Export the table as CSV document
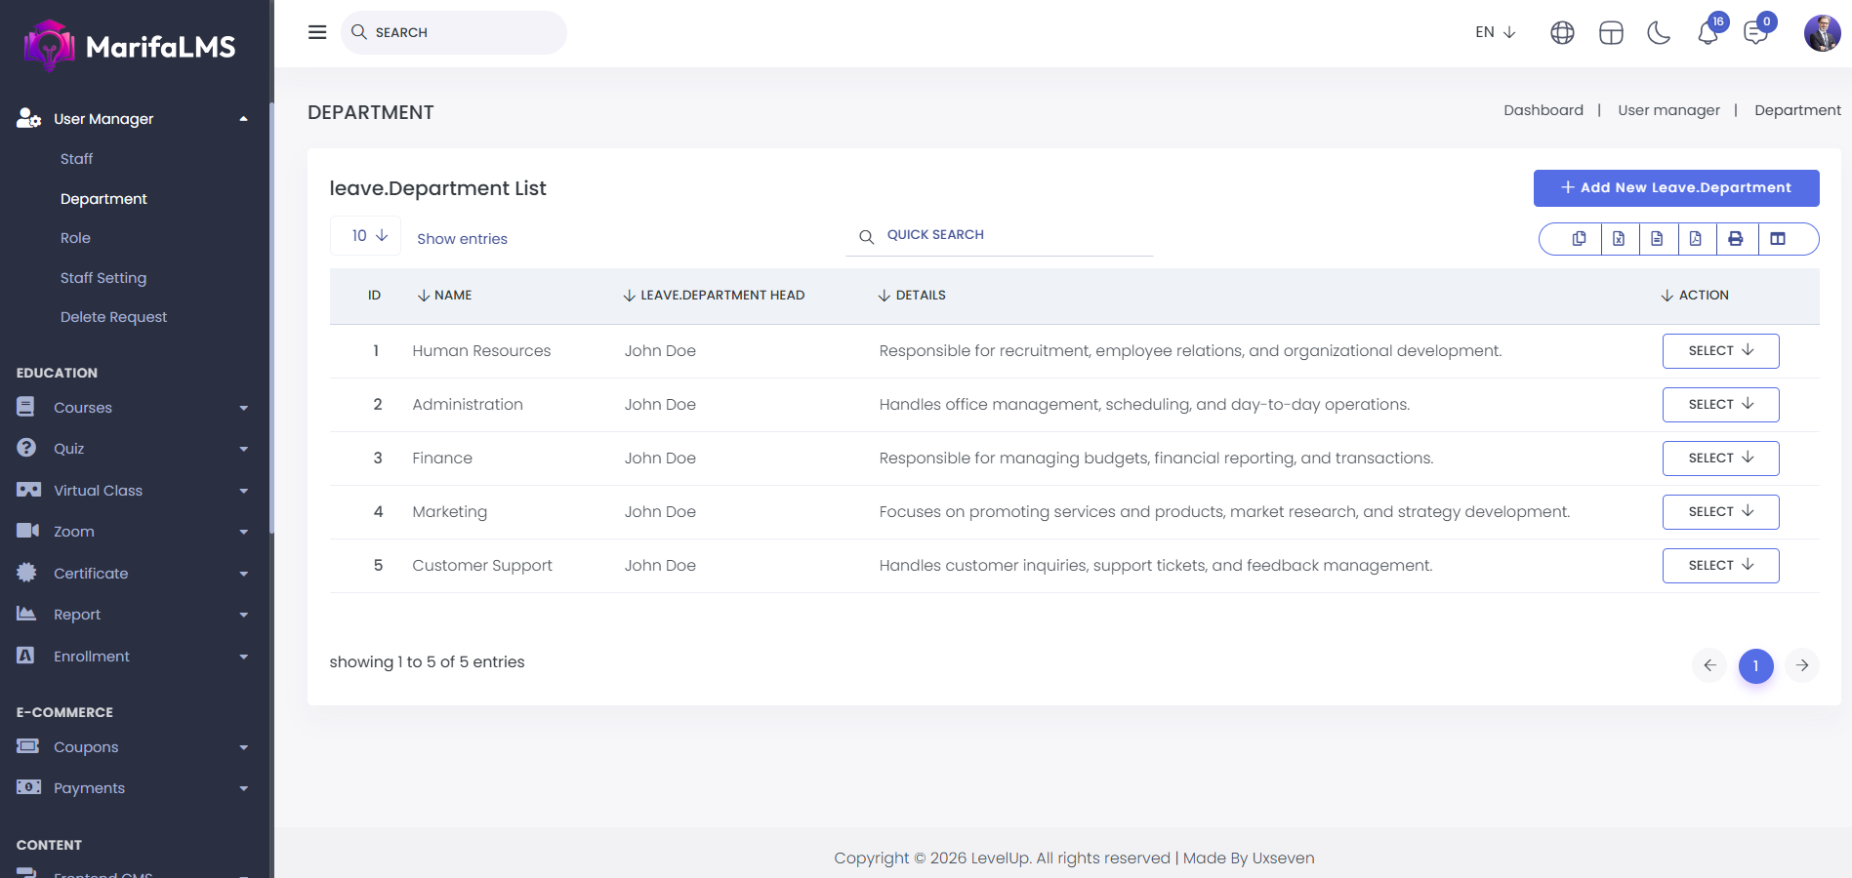This screenshot has height=878, width=1852. coord(1657,239)
